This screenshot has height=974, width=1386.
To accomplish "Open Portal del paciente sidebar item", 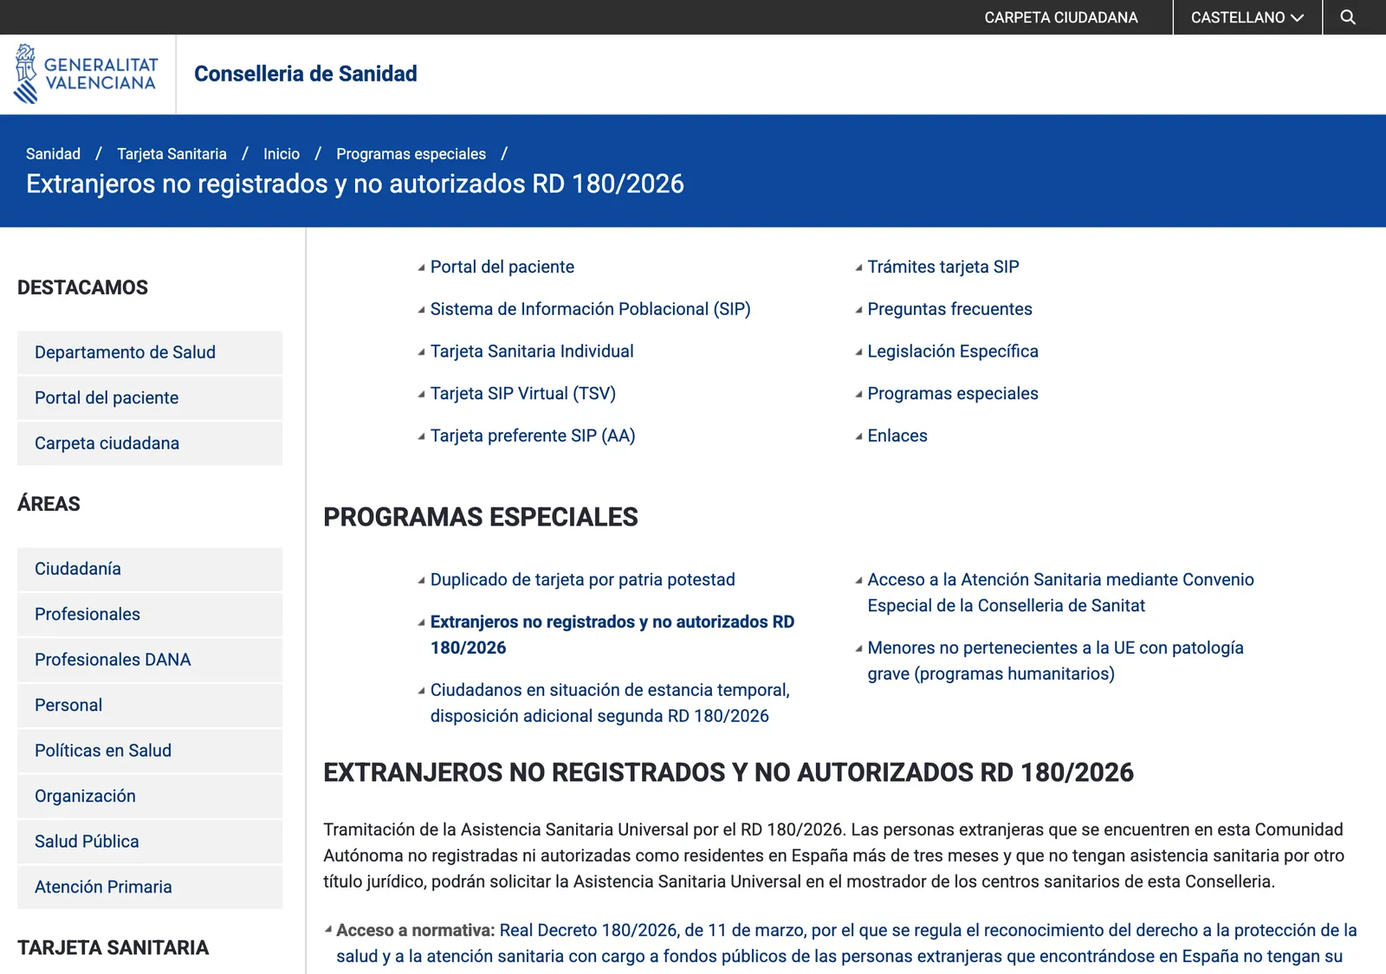I will [x=150, y=398].
